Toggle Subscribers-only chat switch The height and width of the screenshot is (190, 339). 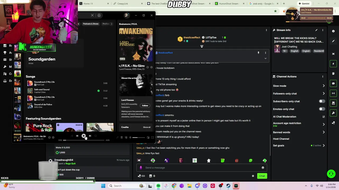tap(322, 101)
